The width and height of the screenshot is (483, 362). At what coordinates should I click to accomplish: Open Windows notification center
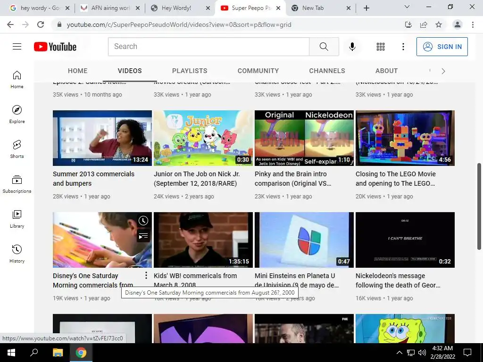(467, 353)
